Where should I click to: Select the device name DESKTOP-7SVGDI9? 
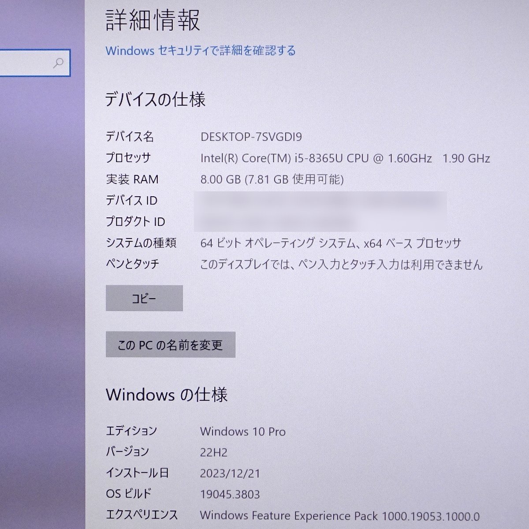[x=251, y=137]
